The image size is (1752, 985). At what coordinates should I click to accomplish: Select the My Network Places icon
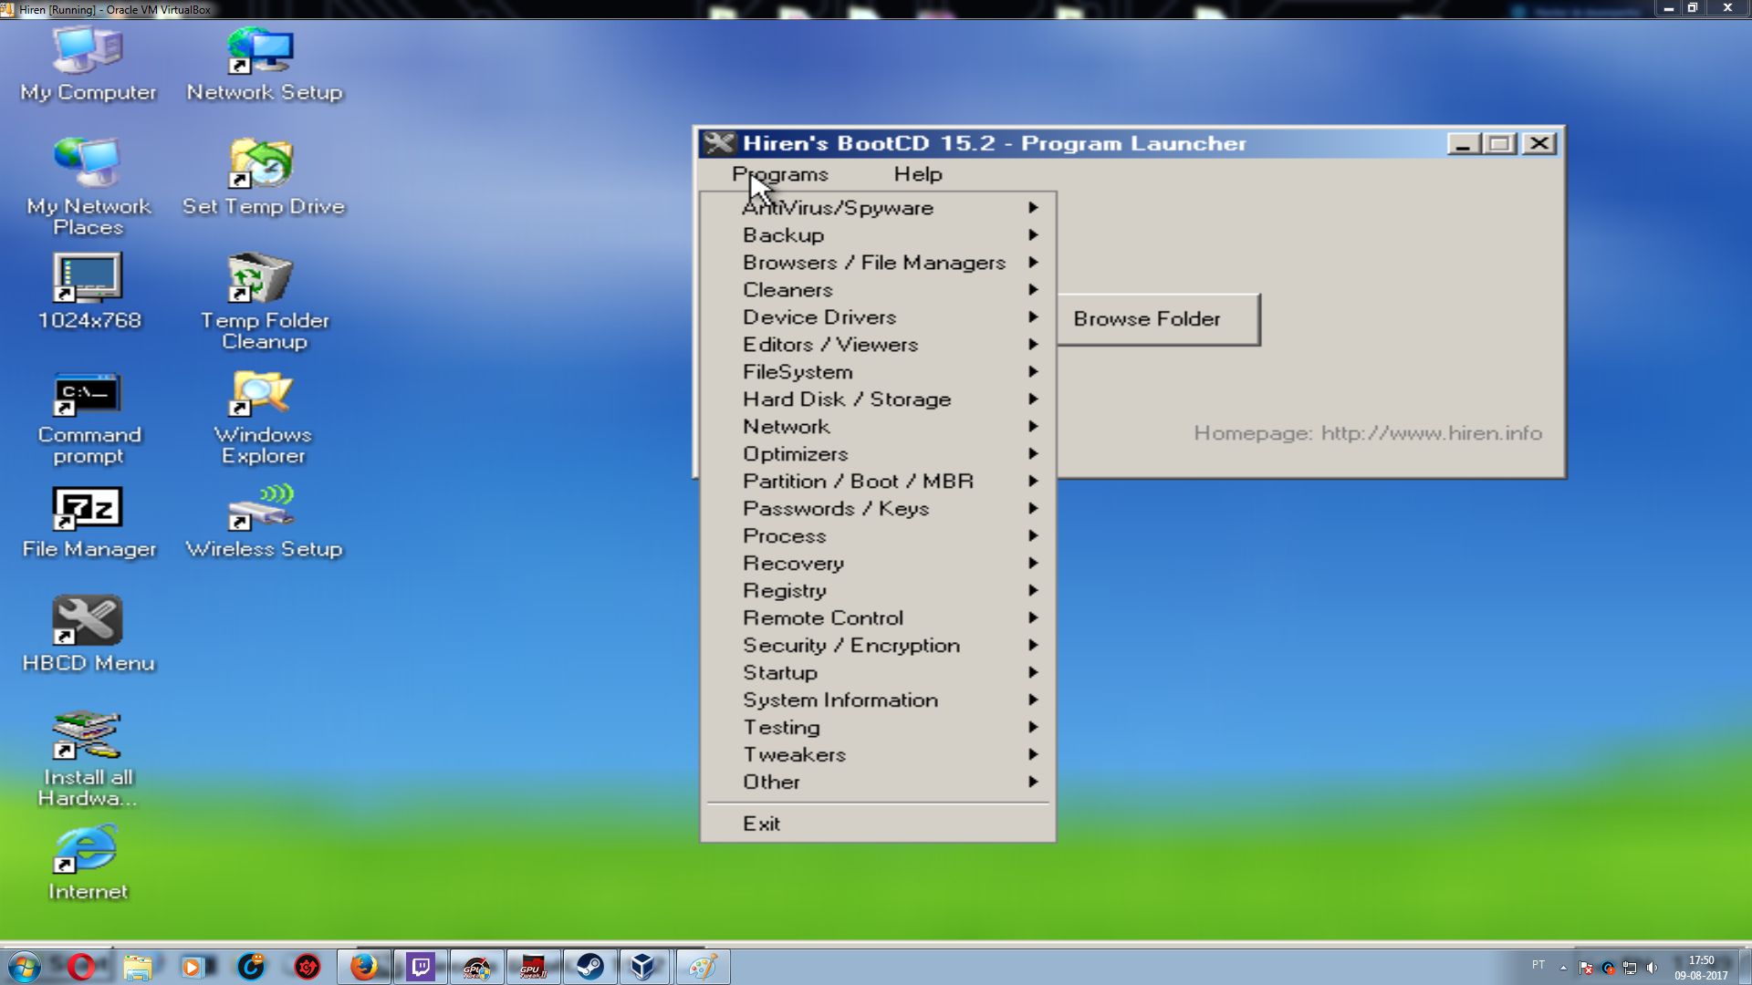point(89,187)
